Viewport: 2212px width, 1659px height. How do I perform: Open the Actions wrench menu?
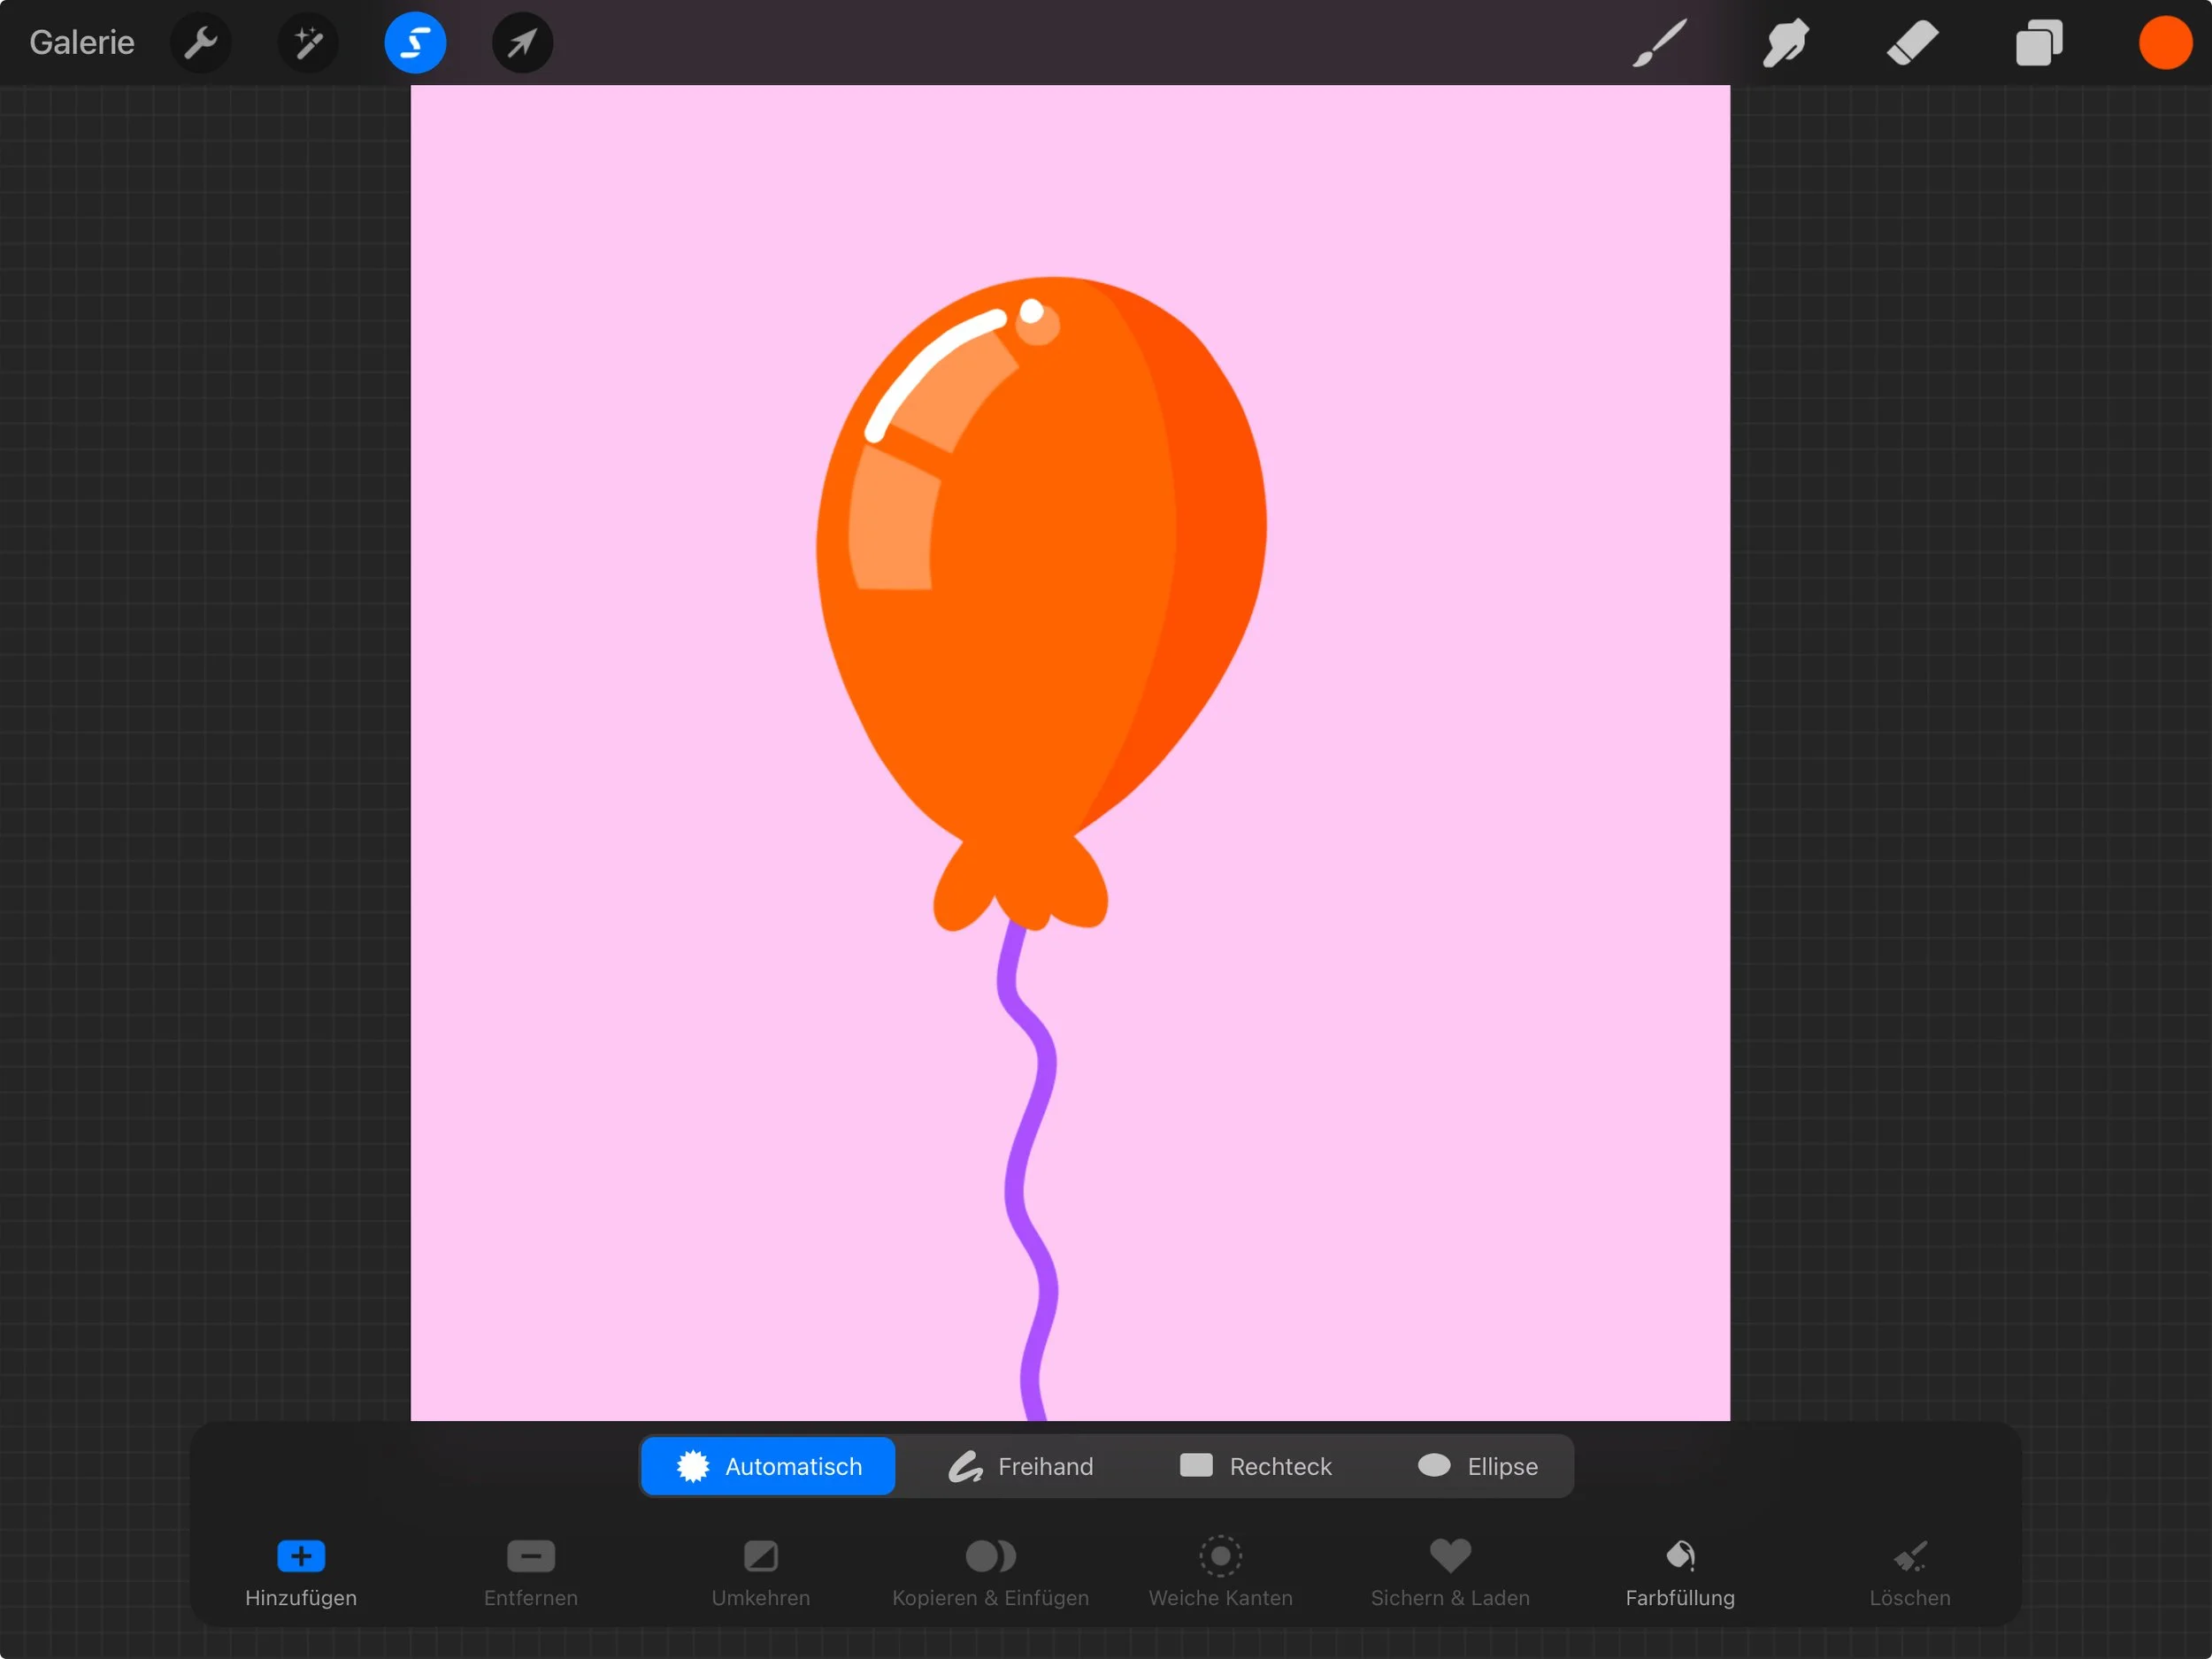coord(201,43)
